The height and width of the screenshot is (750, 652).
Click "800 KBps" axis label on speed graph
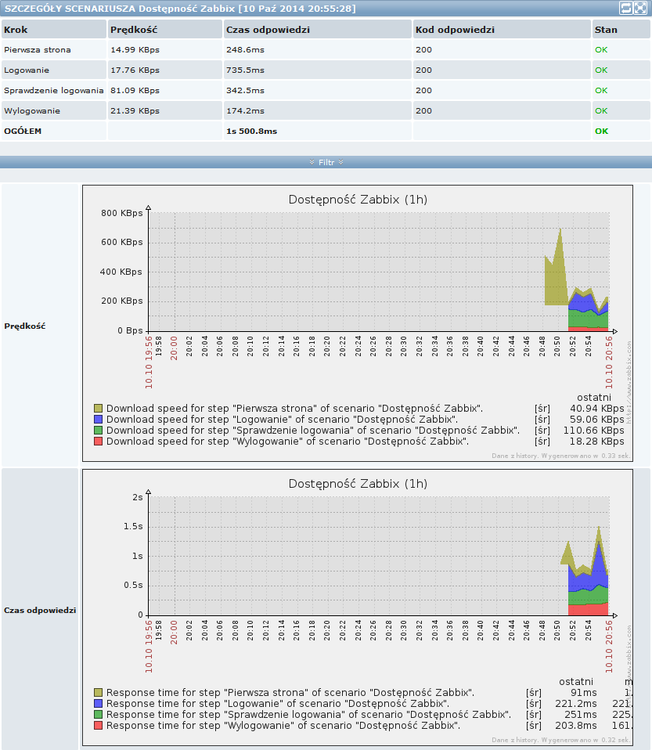[x=122, y=213]
